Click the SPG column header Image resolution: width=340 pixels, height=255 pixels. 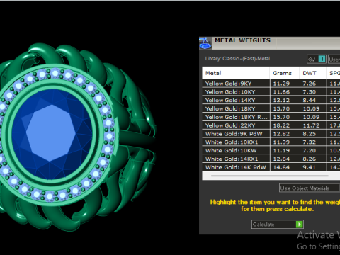333,73
